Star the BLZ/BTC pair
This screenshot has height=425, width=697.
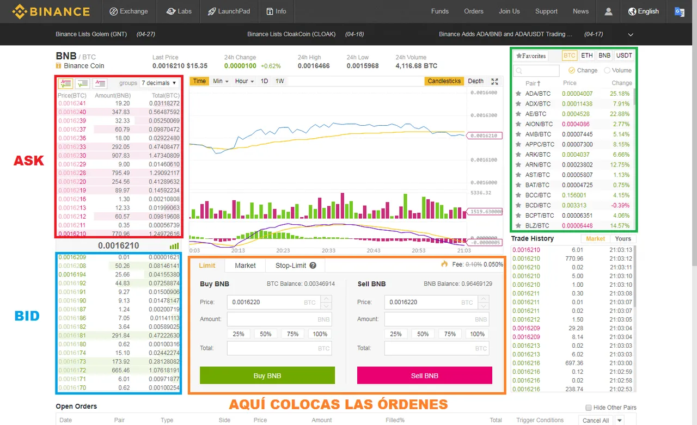pos(518,225)
